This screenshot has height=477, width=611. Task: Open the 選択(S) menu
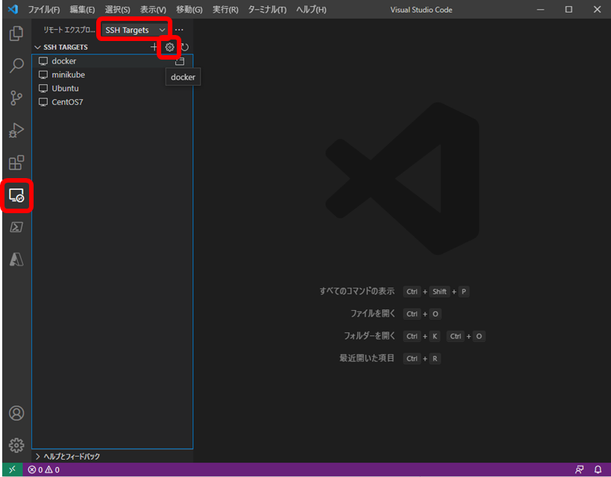point(117,10)
